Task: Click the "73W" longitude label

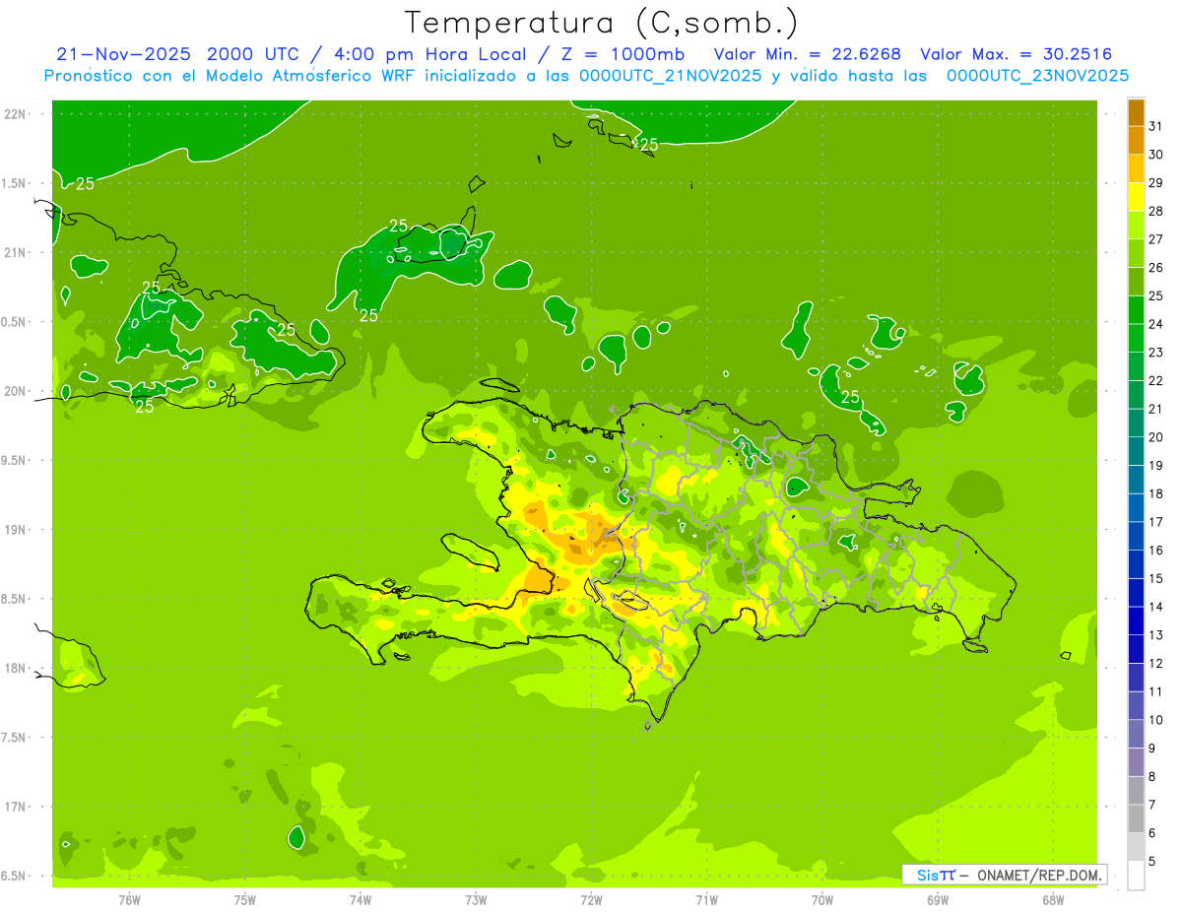Action: [x=476, y=900]
